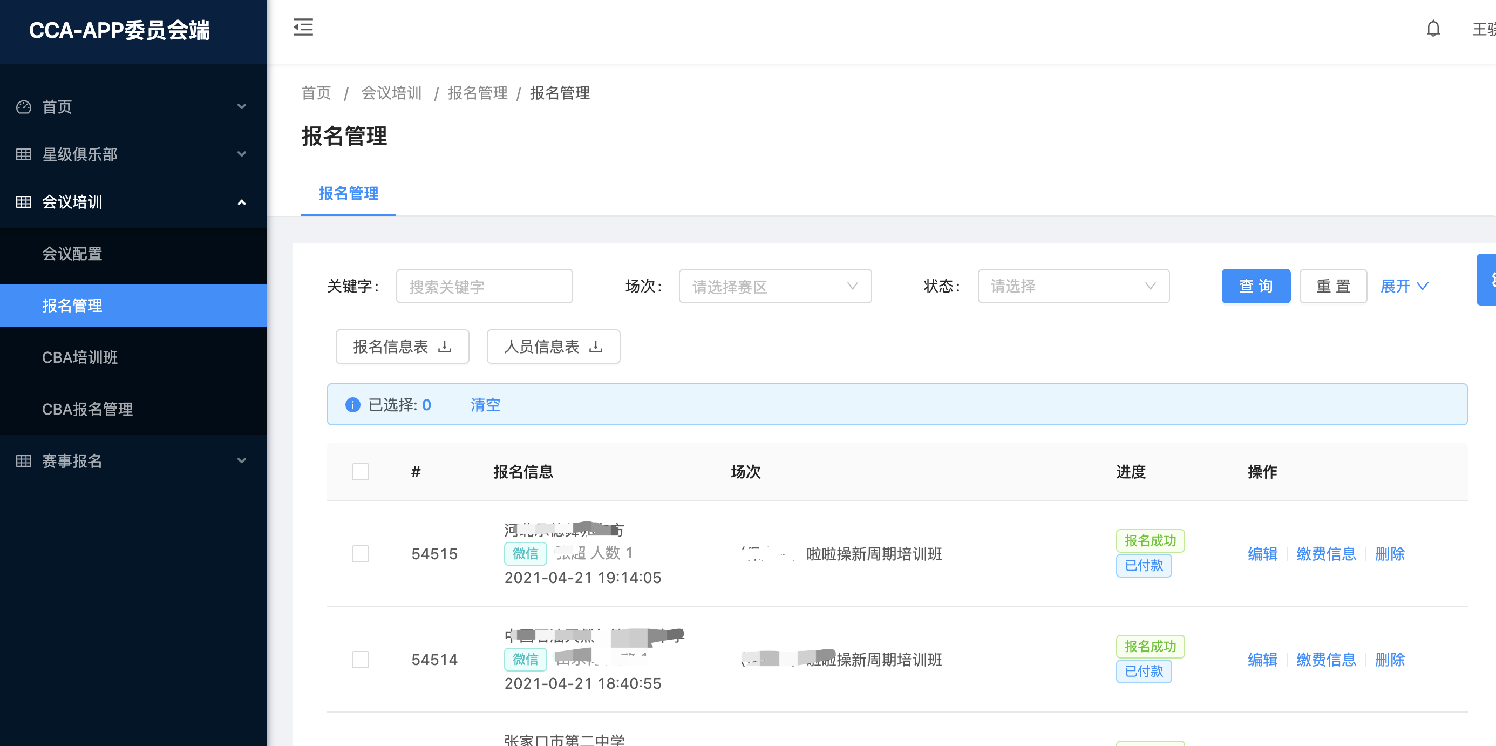
Task: Click 编辑 for row 54514
Action: pyautogui.click(x=1262, y=660)
